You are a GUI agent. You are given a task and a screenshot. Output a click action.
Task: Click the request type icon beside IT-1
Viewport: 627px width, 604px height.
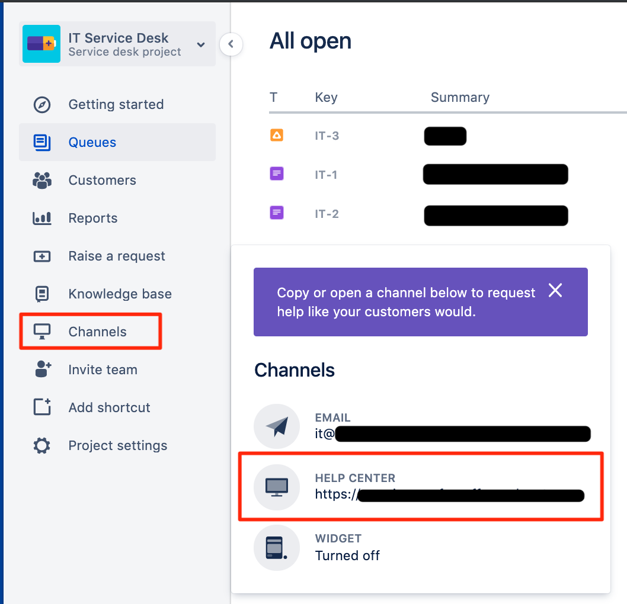(x=276, y=174)
